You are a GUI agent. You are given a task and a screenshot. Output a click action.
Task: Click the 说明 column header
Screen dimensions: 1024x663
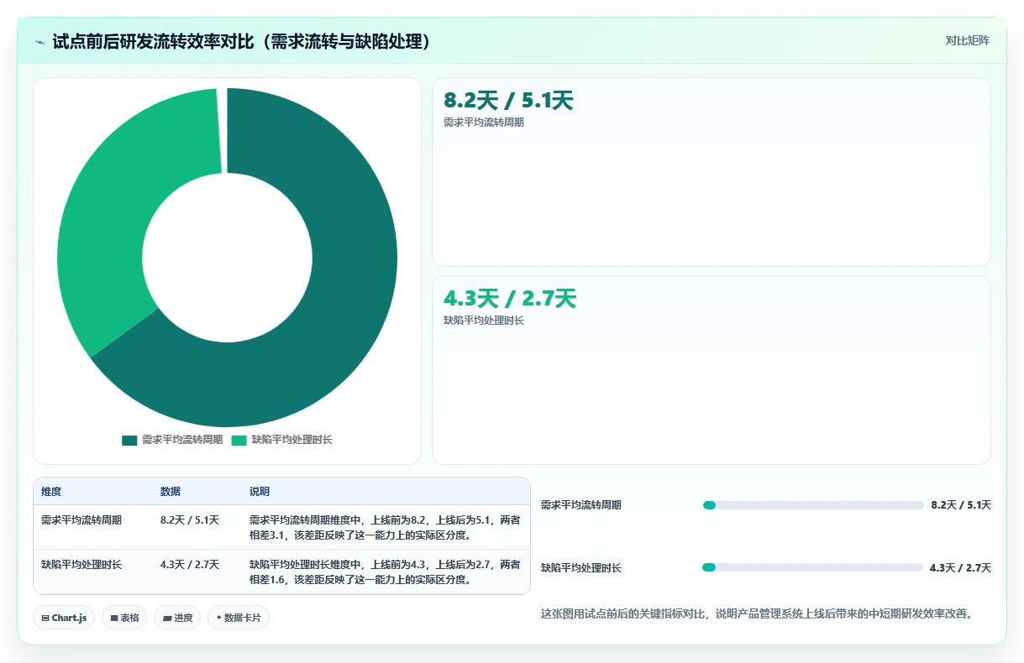coord(260,492)
